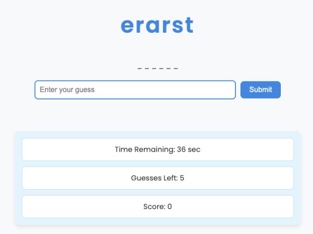Click the row of answer blank dashes
Viewport: 313px width, 234px height.
coord(157,68)
